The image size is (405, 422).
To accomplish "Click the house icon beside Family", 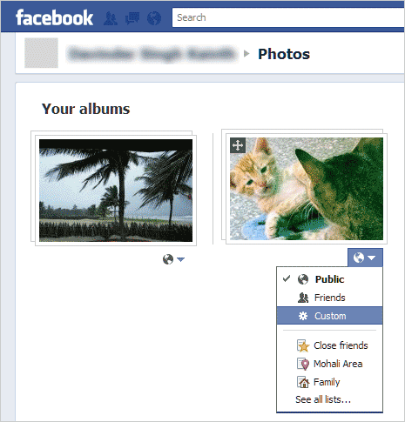I will coord(303,382).
